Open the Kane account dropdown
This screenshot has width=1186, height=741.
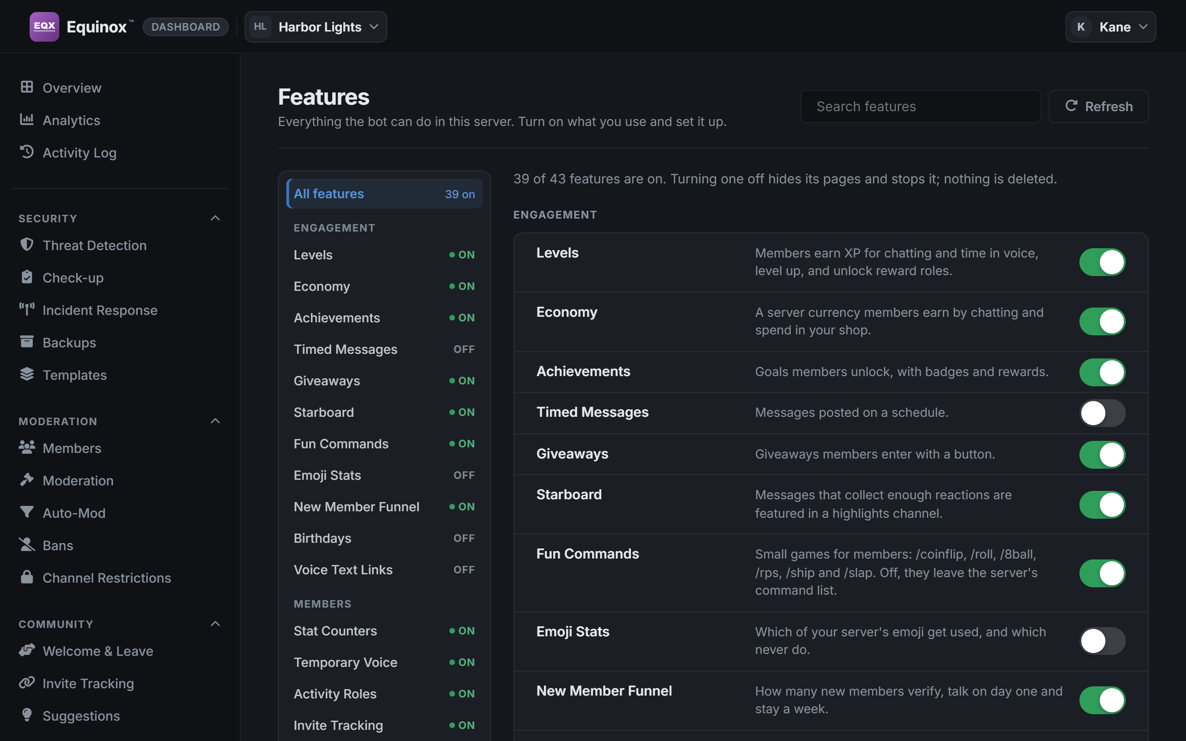pyautogui.click(x=1110, y=26)
